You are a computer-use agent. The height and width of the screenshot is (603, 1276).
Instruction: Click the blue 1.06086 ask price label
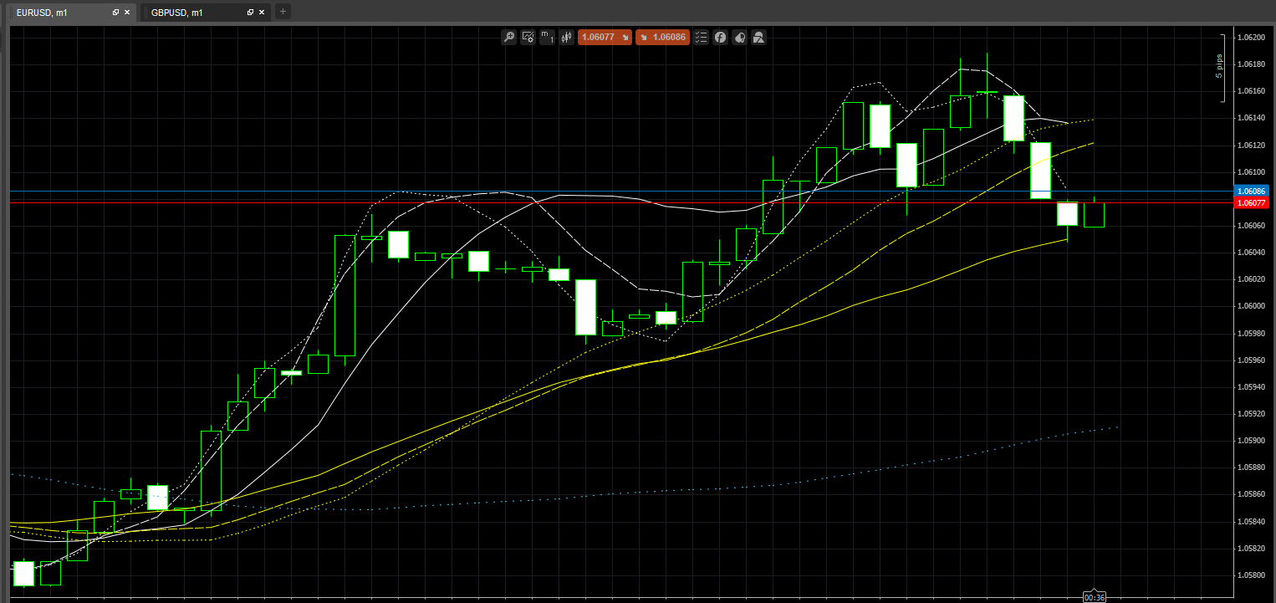pos(1251,192)
